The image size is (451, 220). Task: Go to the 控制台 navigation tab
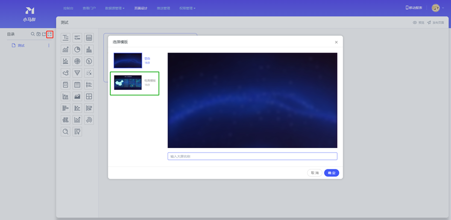68,8
